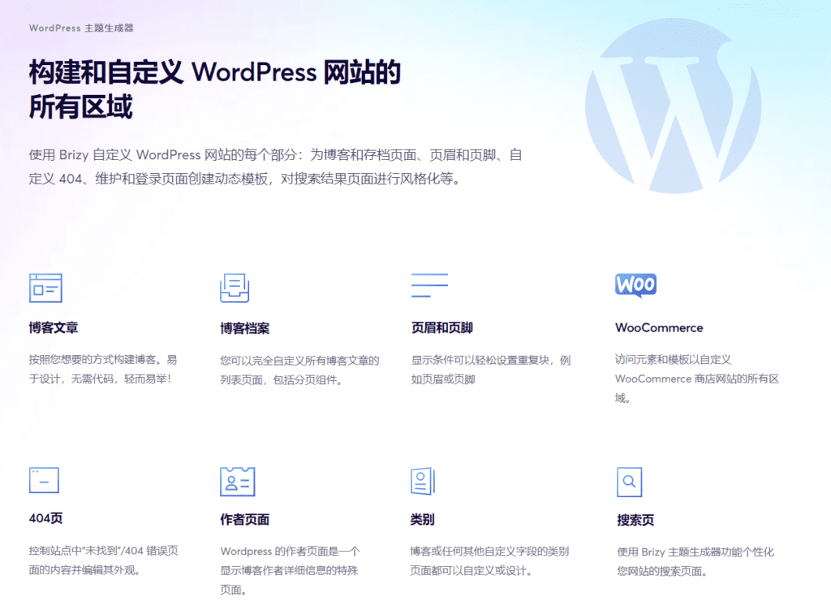Click the blog archive icon above 博客档案
Viewport: 831px width, 606px height.
point(235,288)
